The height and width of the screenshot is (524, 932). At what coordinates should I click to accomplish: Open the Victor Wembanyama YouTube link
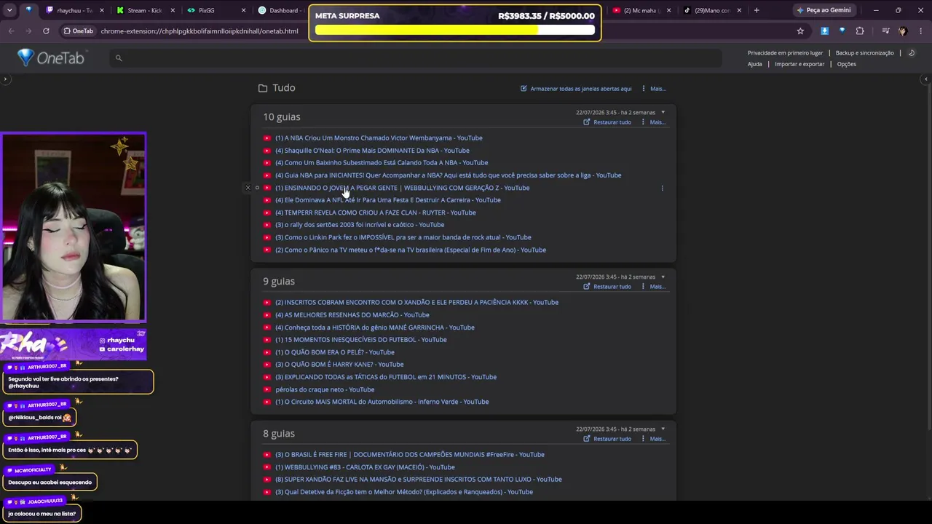[379, 138]
